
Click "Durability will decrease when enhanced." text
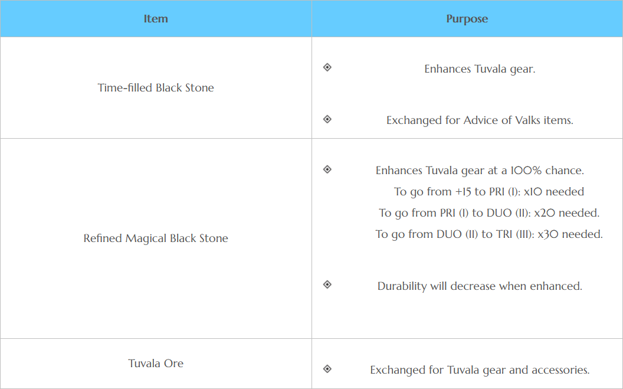coord(480,286)
